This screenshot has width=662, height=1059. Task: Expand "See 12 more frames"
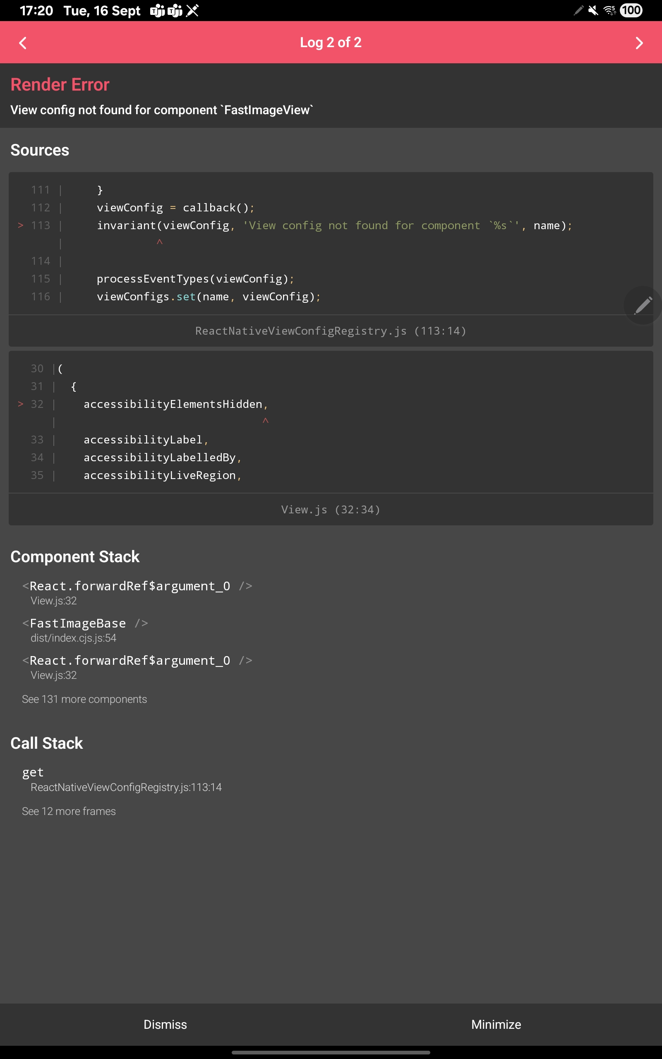(69, 811)
